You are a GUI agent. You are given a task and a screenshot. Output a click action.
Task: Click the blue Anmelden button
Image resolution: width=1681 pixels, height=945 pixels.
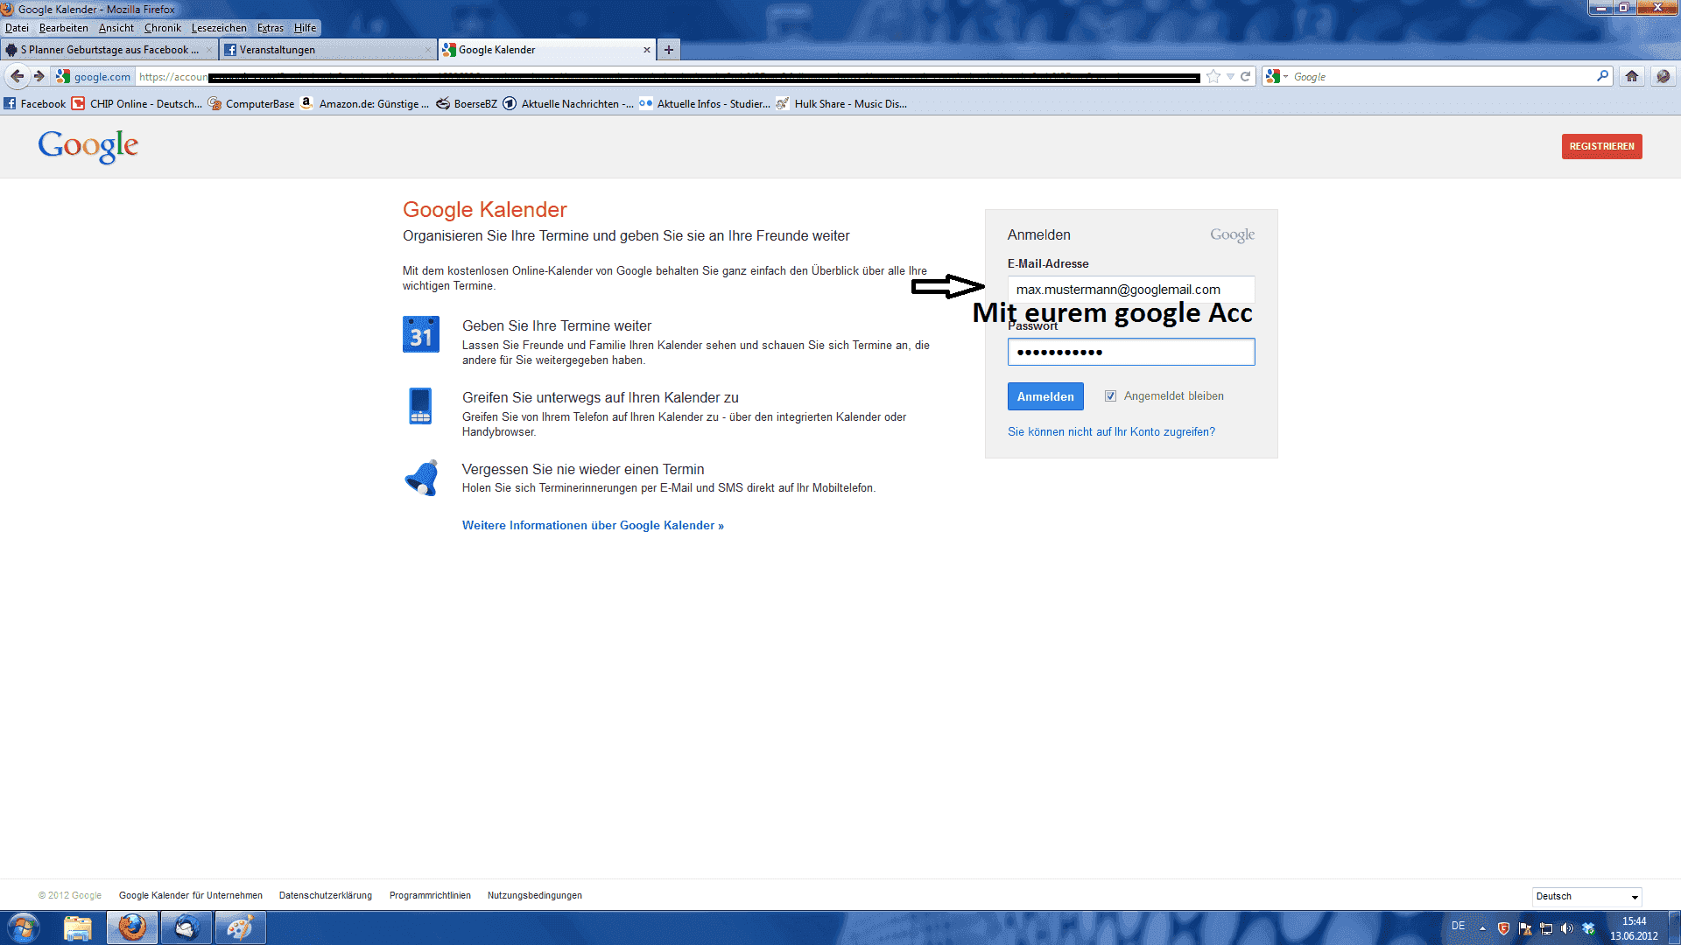1045,396
